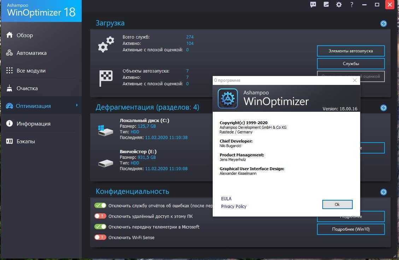Screen dimensions: 399x260
Task: Open Автоматика in sidebar
Action: 41,53
